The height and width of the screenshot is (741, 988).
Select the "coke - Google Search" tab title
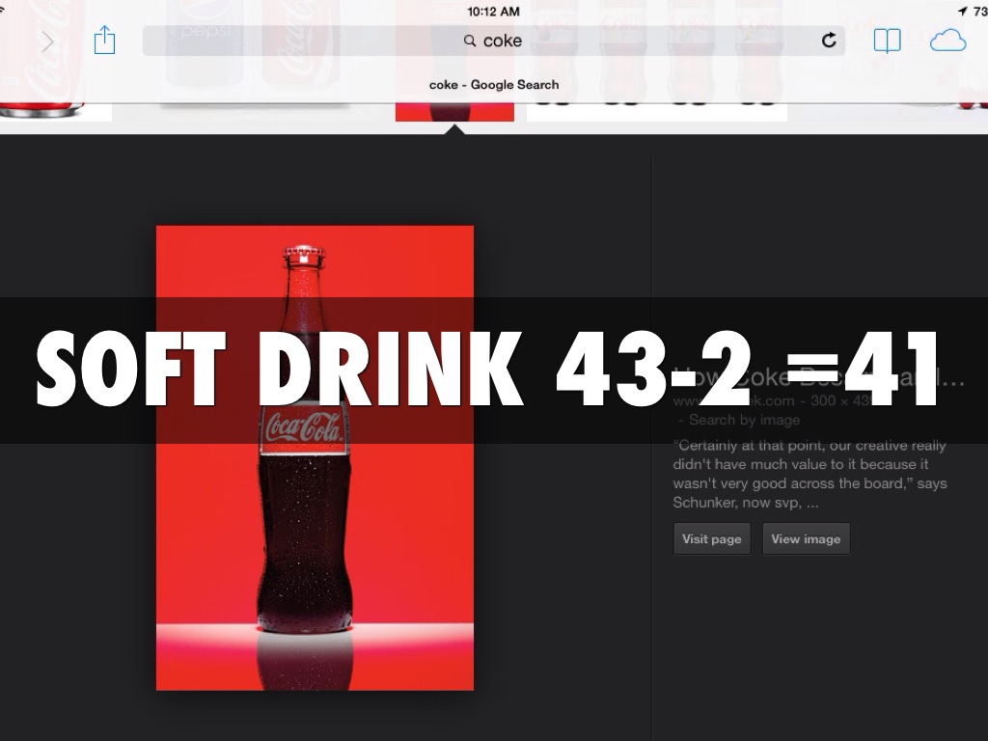coord(493,85)
